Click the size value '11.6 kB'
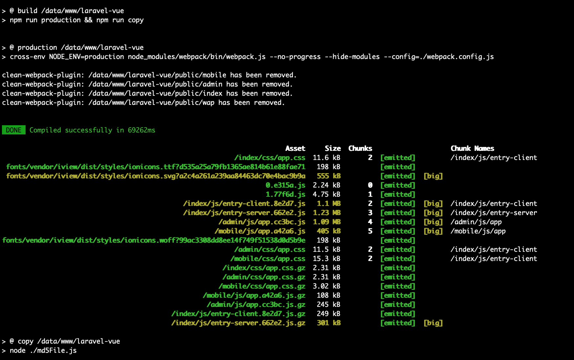 pos(327,158)
